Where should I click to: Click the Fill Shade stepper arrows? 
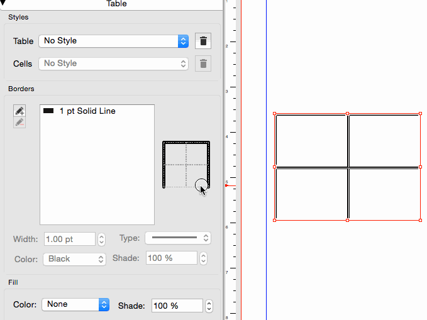(209, 306)
